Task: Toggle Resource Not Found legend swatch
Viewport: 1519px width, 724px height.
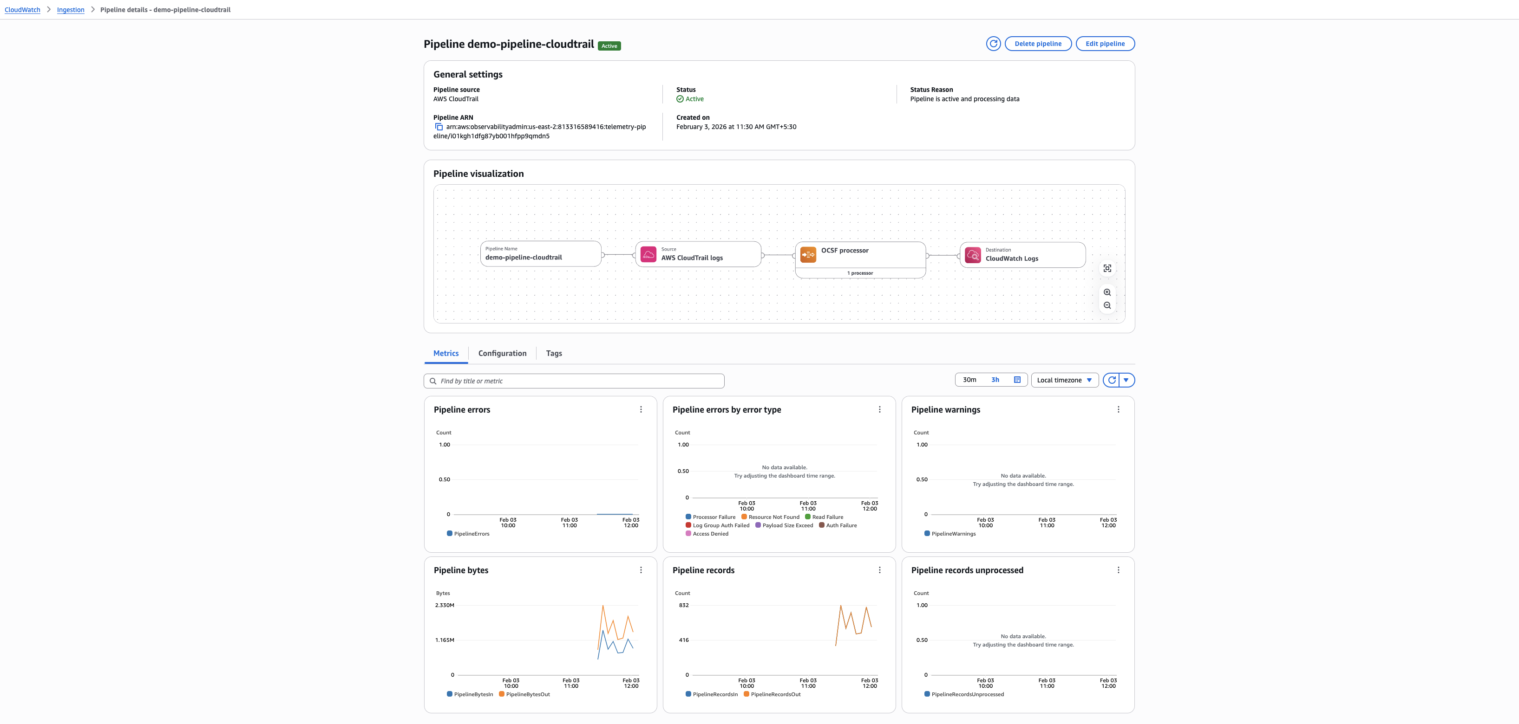Action: (x=744, y=517)
